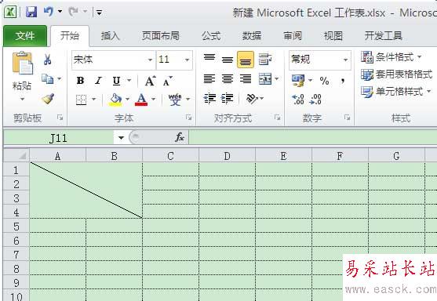437x301 pixels.
Task: Click the Save icon in quick access toolbar
Action: point(31,12)
